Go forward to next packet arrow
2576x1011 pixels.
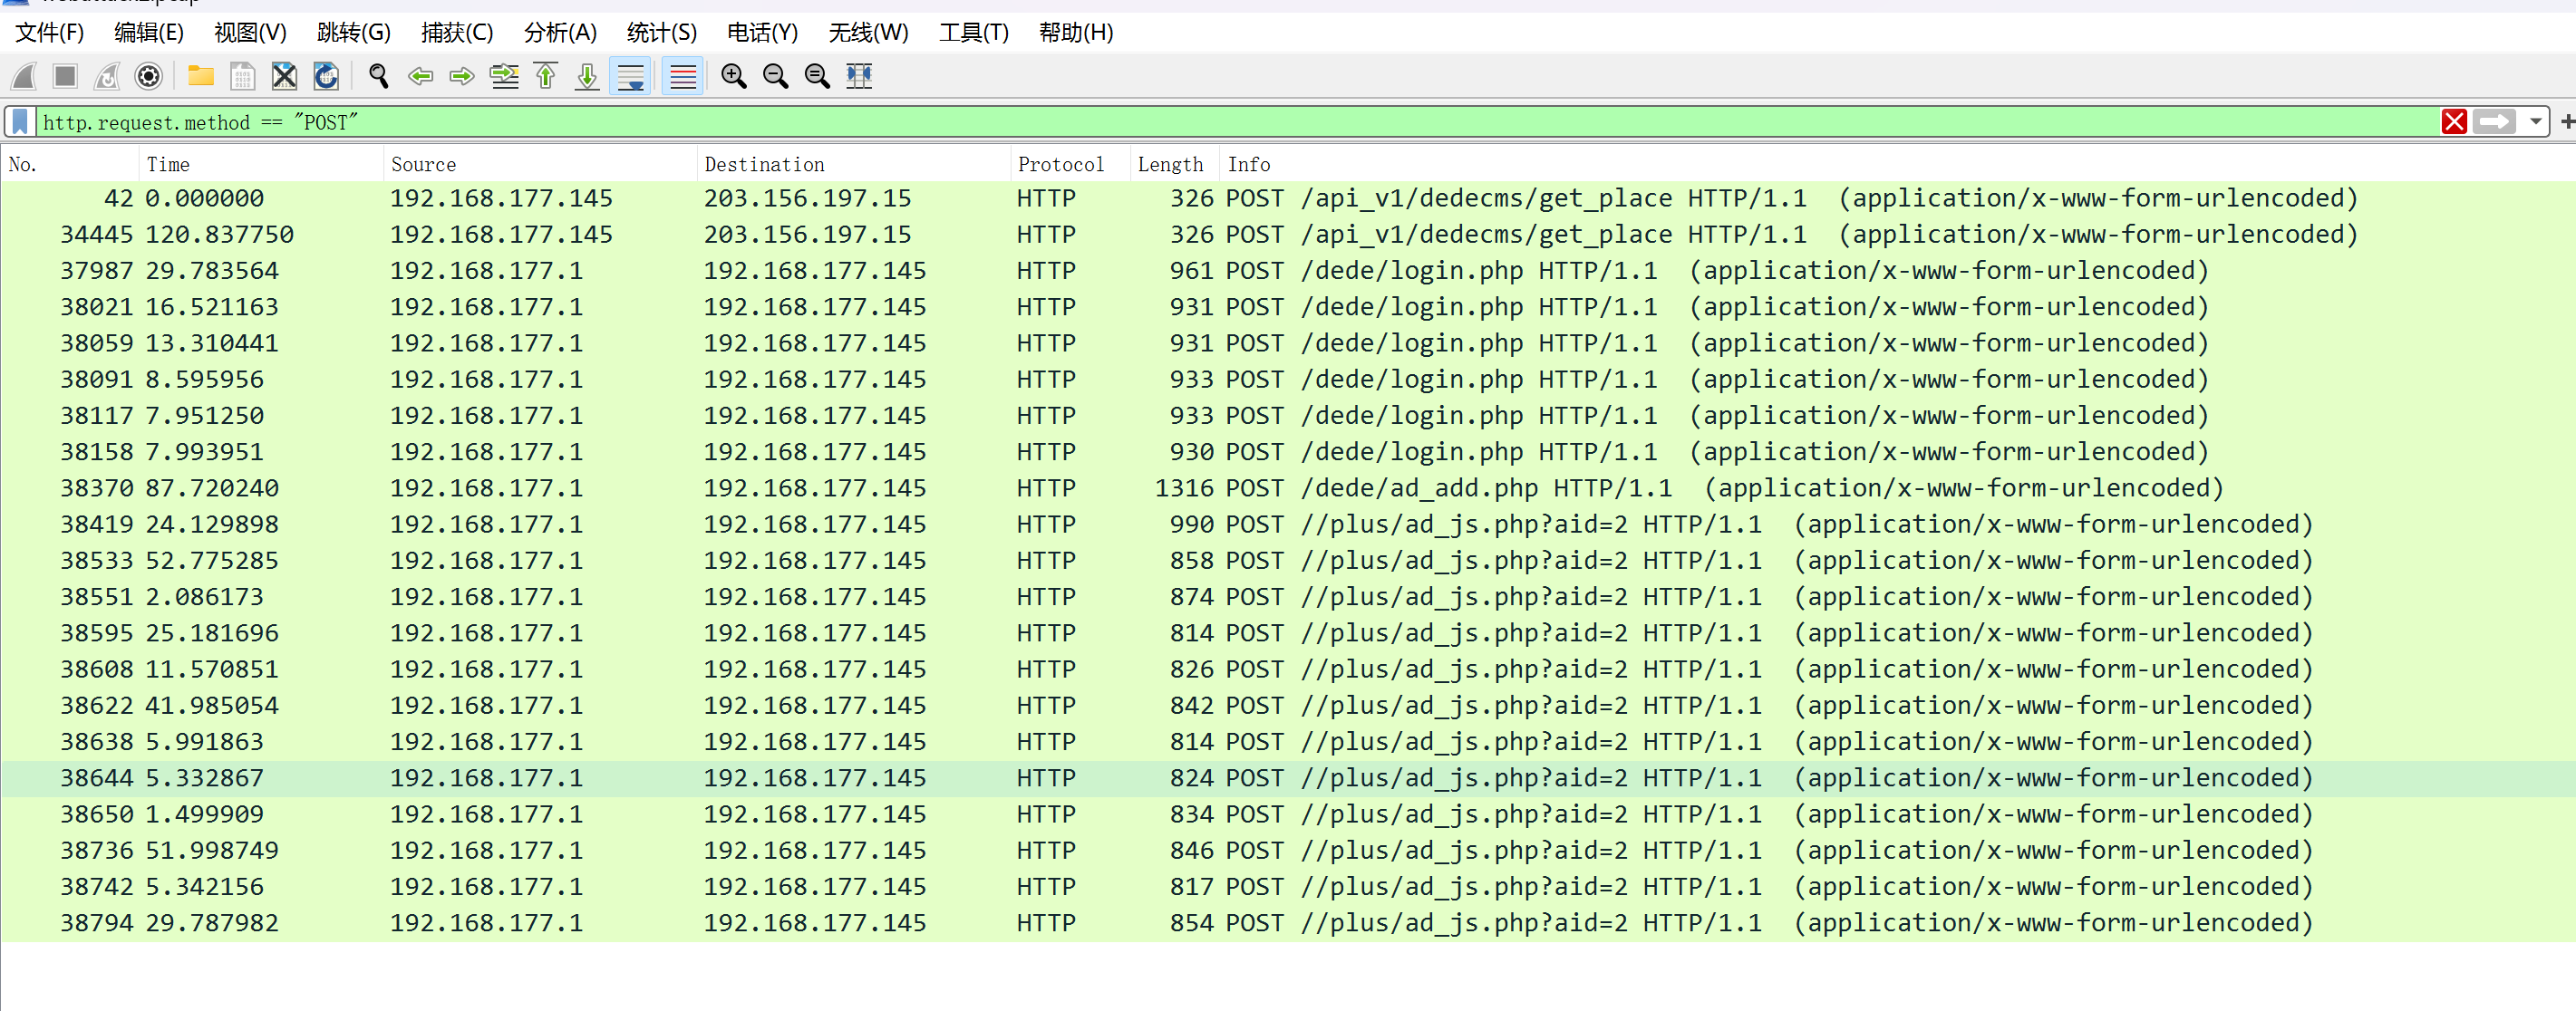tap(461, 76)
